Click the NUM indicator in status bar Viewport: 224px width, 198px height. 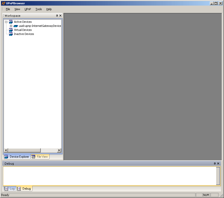(x=206, y=195)
